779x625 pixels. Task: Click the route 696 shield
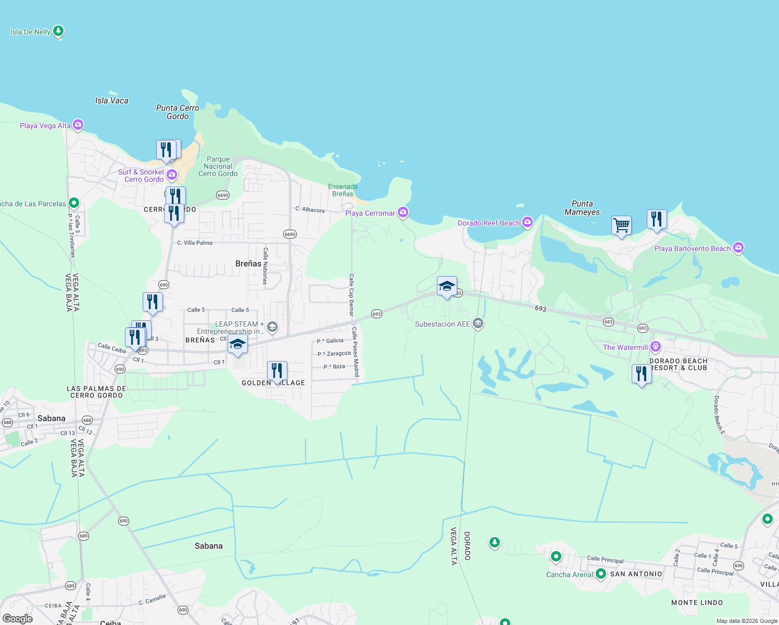pos(738,566)
